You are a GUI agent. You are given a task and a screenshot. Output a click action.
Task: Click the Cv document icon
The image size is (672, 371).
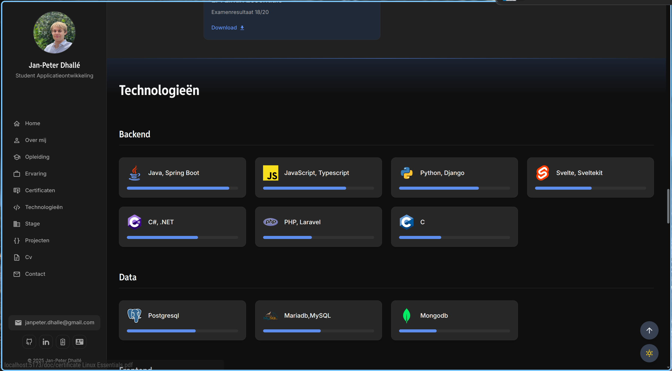click(17, 257)
